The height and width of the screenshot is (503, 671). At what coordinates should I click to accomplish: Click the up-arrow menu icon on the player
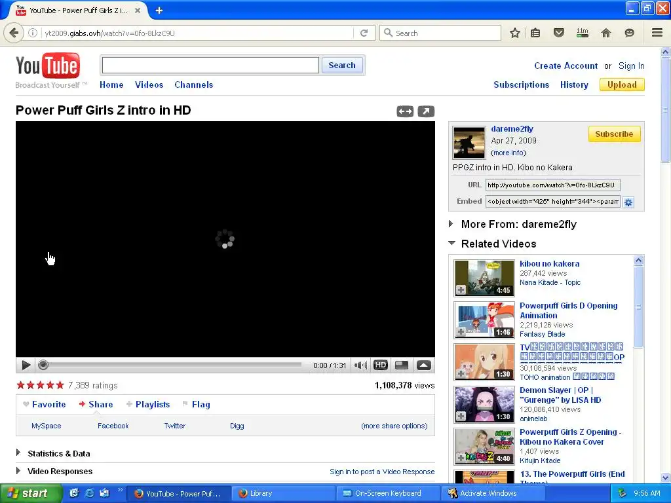point(424,365)
